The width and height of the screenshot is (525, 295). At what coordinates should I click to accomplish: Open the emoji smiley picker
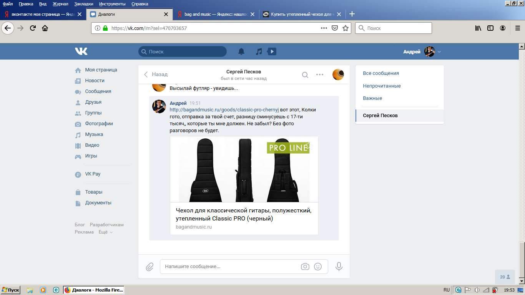318,267
